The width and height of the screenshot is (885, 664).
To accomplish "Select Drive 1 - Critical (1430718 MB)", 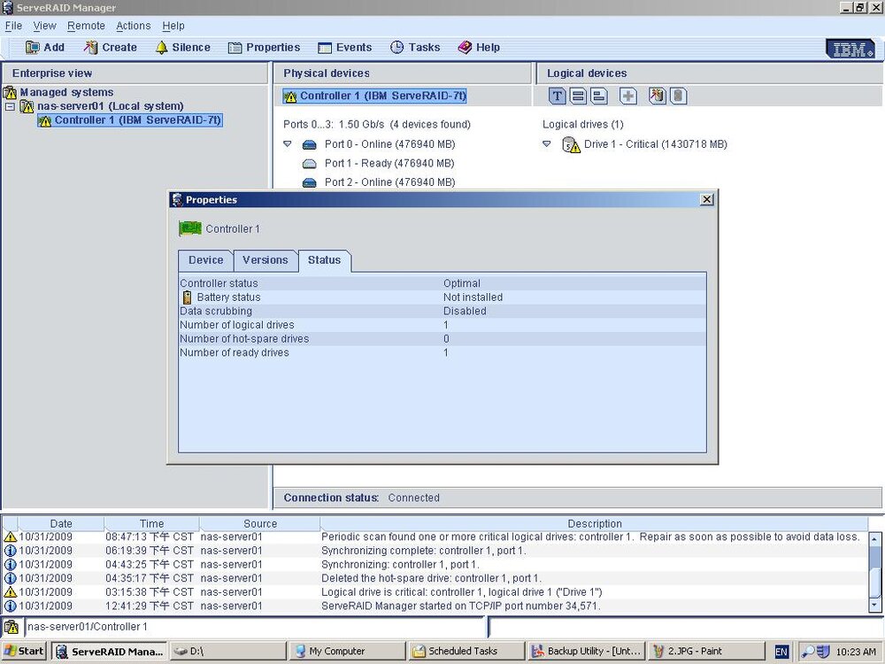I will (x=655, y=144).
